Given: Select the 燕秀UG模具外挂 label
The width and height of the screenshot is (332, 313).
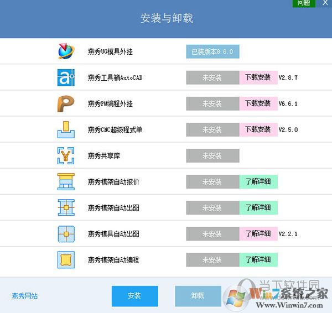Looking at the screenshot, I should [x=110, y=51].
